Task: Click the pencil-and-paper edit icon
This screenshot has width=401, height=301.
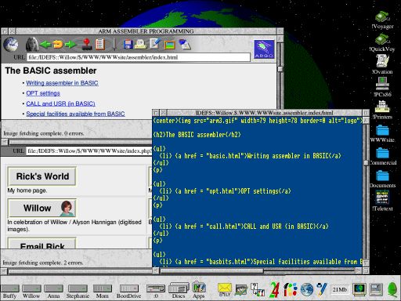Action: click(155, 44)
